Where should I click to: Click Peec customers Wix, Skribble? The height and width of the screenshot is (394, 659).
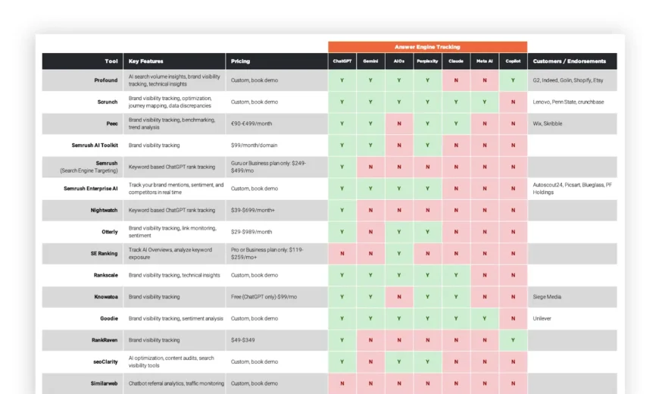tap(547, 124)
